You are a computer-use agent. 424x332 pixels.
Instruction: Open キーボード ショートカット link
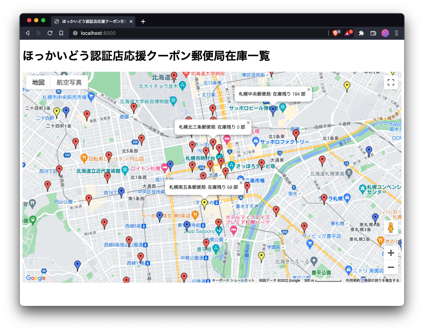[233, 280]
